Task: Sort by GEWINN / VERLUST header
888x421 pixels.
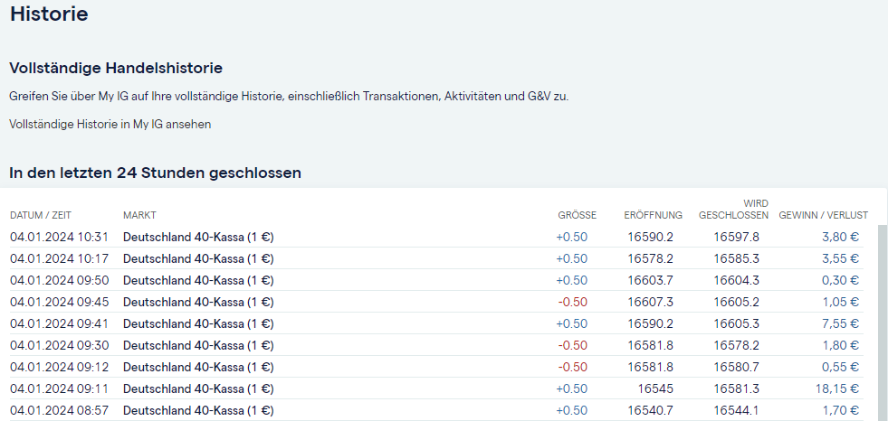Action: (x=823, y=215)
